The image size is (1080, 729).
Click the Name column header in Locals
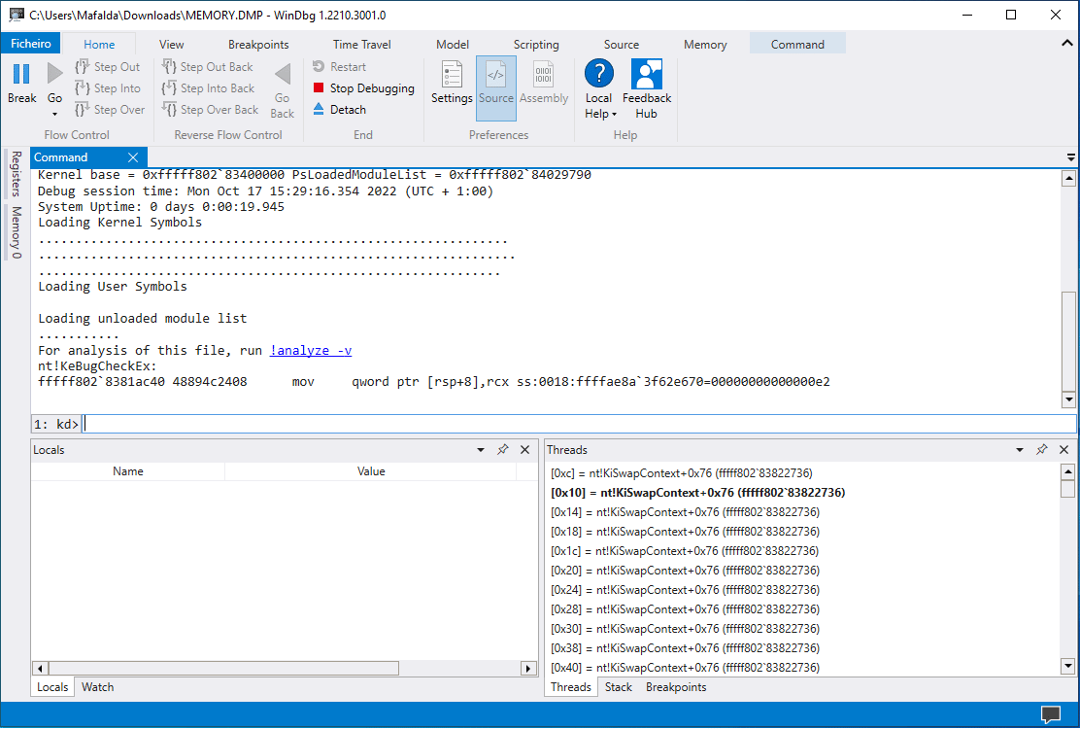click(128, 471)
